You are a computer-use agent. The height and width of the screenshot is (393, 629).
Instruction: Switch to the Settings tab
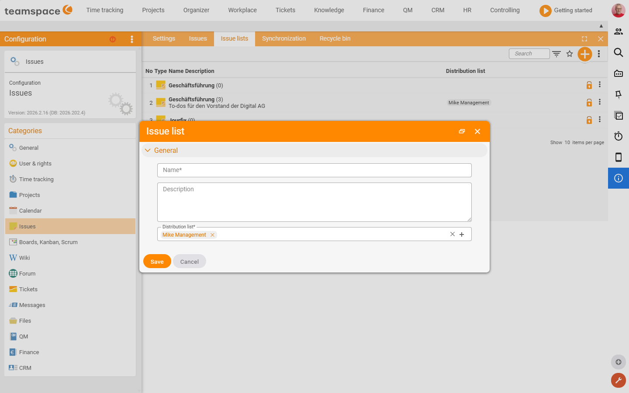(164, 39)
